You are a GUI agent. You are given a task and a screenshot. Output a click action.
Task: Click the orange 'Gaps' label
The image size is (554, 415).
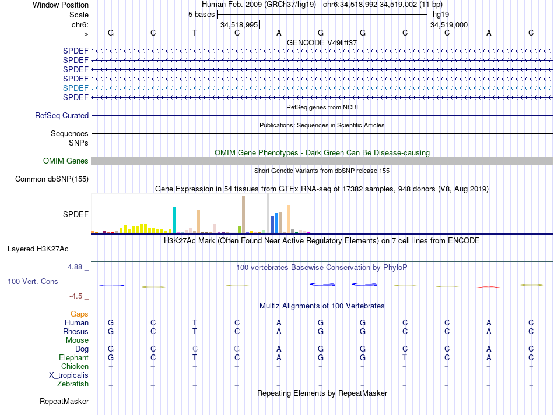pyautogui.click(x=79, y=314)
